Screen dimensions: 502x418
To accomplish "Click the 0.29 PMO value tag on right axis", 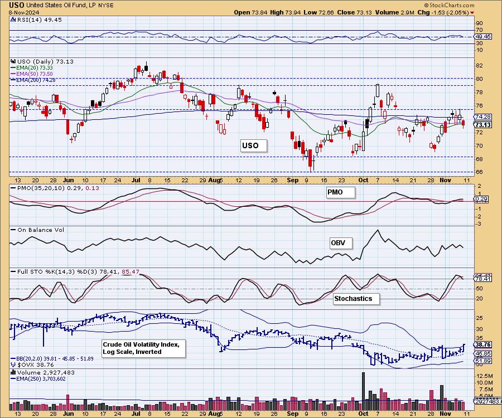I will click(481, 199).
